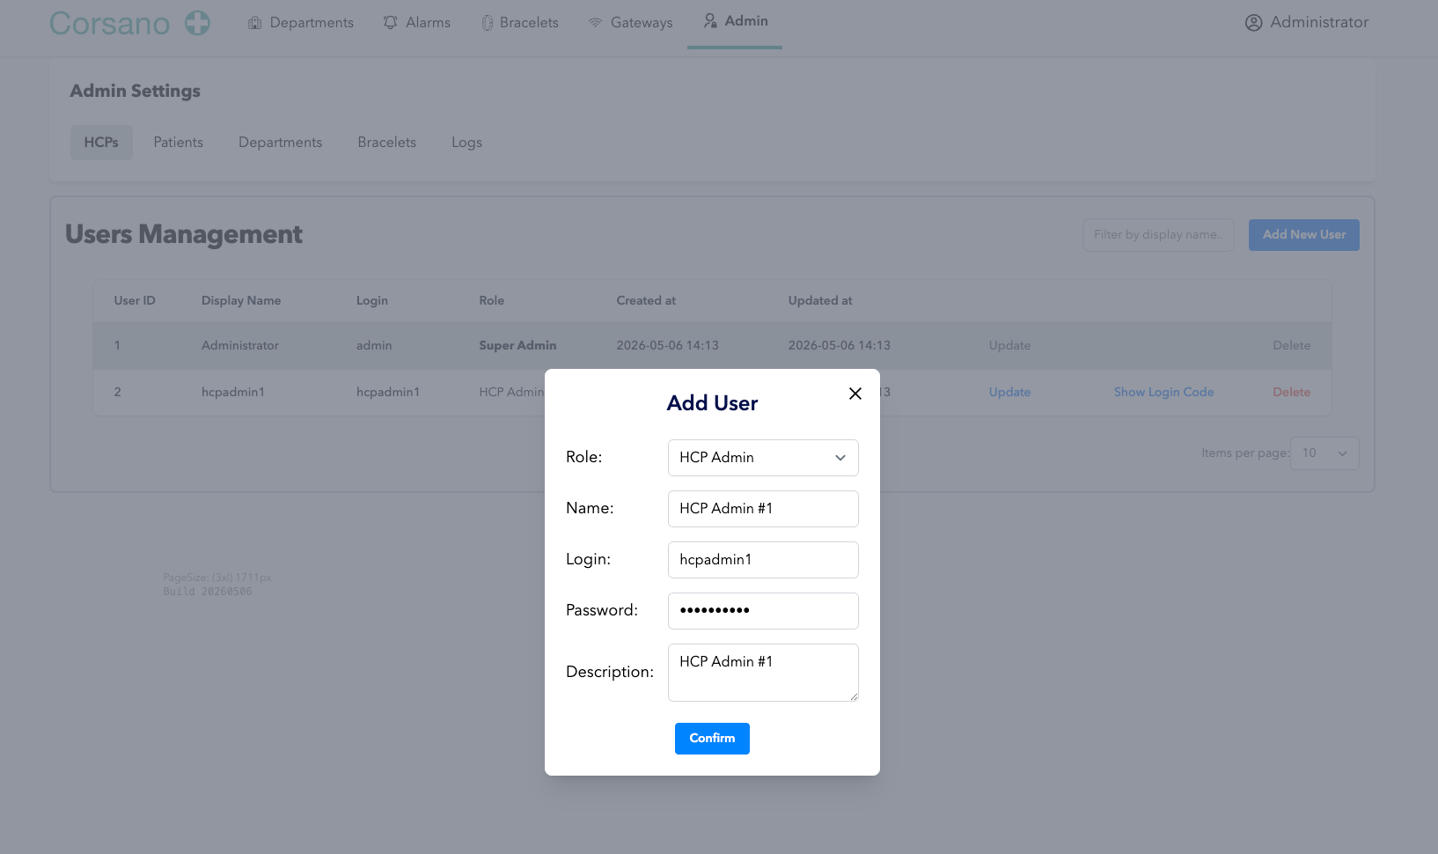
Task: Edit the Name field HCP Admin #1
Action: [763, 509]
